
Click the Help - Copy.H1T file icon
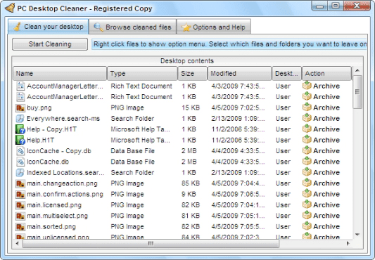20,129
